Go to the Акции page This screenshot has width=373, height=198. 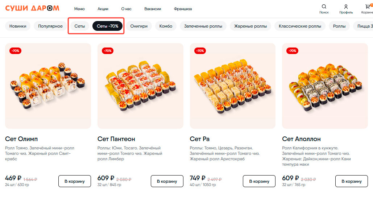coord(103,9)
